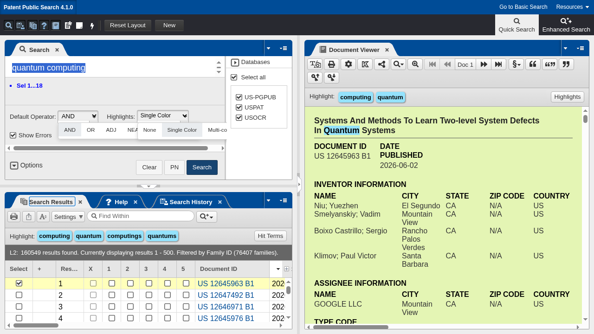Viewport: 594px width, 334px height.
Task: Click the Clear button in Search panel
Action: (149, 167)
